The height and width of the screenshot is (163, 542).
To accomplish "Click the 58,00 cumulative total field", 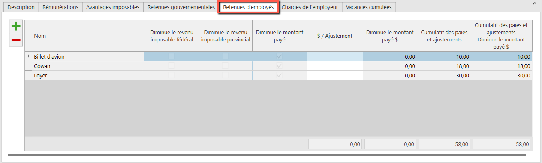I will [444, 144].
